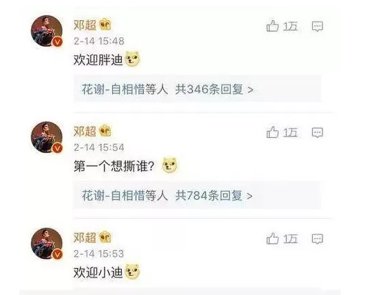371x295 pixels.
Task: Select the 第一个想撕谁? comment text
Action: pyautogui.click(x=114, y=166)
